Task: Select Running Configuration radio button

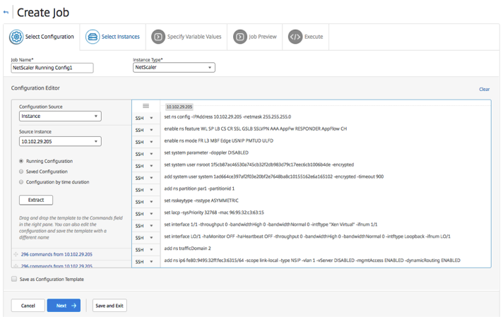Action: (21, 161)
